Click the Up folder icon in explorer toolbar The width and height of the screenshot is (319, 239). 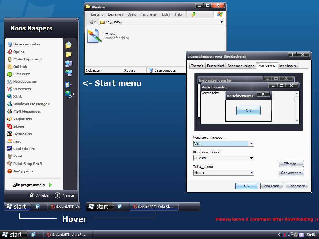tap(193, 14)
